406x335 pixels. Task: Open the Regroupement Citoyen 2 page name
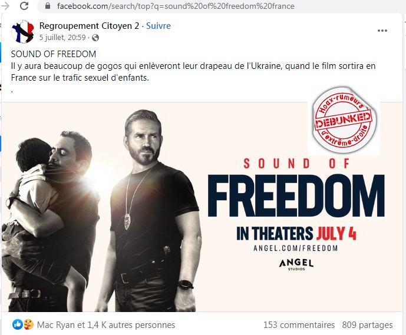[x=89, y=26]
